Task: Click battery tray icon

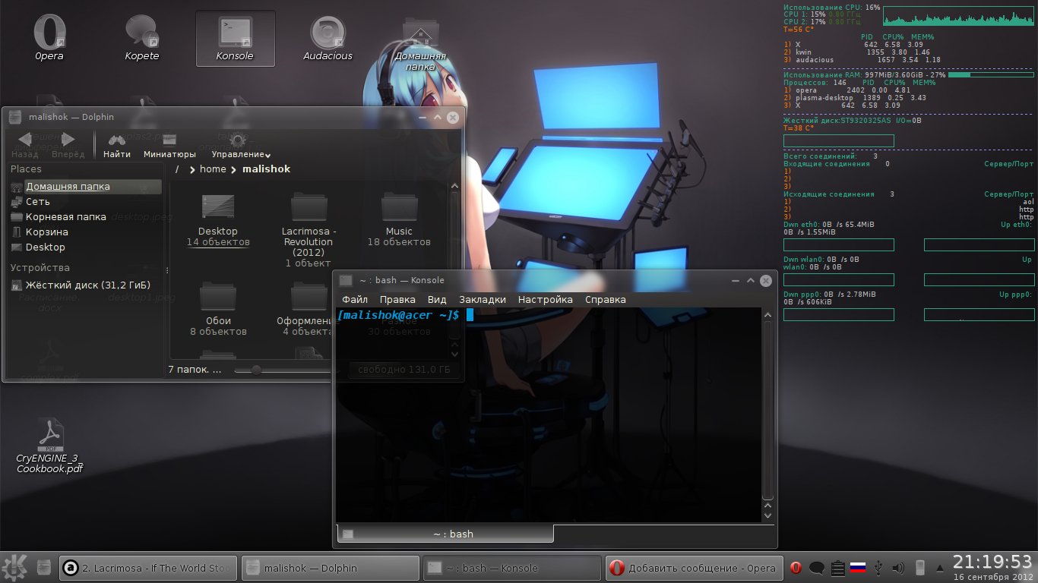Action: click(x=919, y=567)
